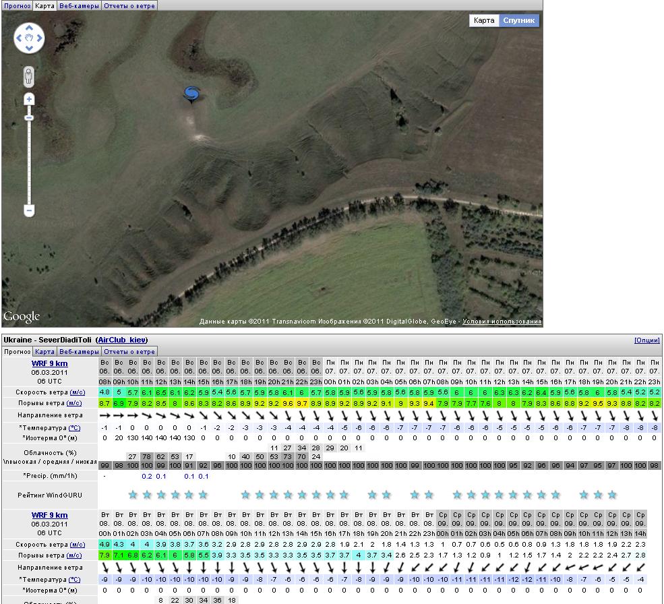Pan the map down with the arrow

(x=29, y=48)
